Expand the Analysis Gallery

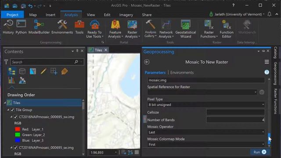click(150, 29)
